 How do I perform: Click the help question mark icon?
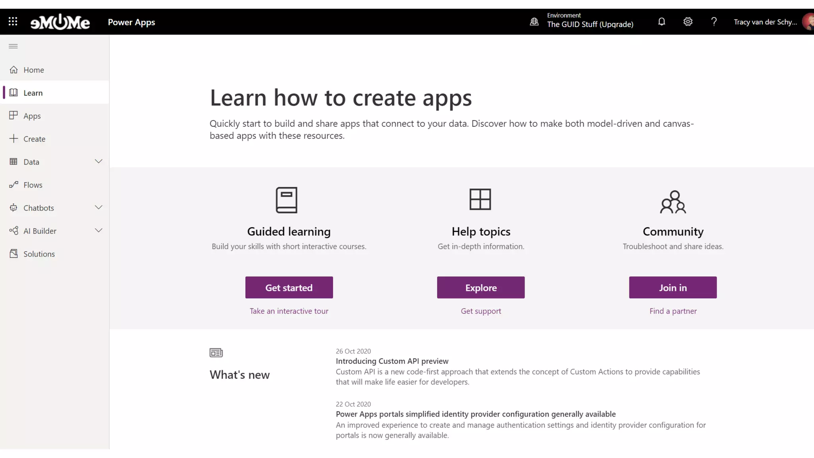point(714,21)
